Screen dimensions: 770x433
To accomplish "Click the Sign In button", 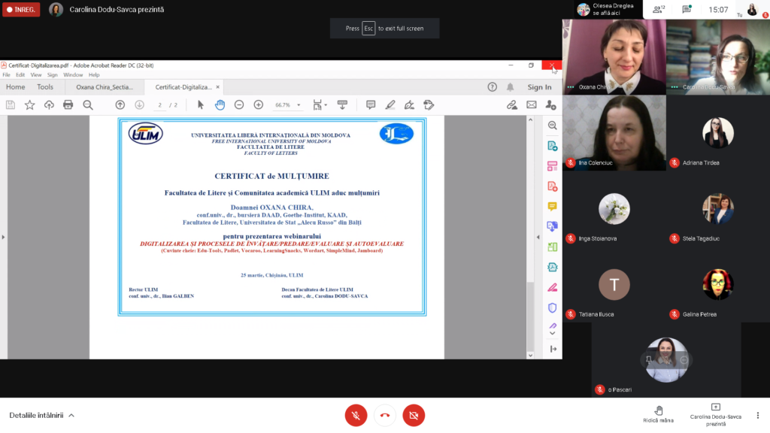I will pyautogui.click(x=539, y=87).
